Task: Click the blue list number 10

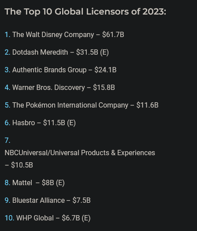Action: (9, 218)
